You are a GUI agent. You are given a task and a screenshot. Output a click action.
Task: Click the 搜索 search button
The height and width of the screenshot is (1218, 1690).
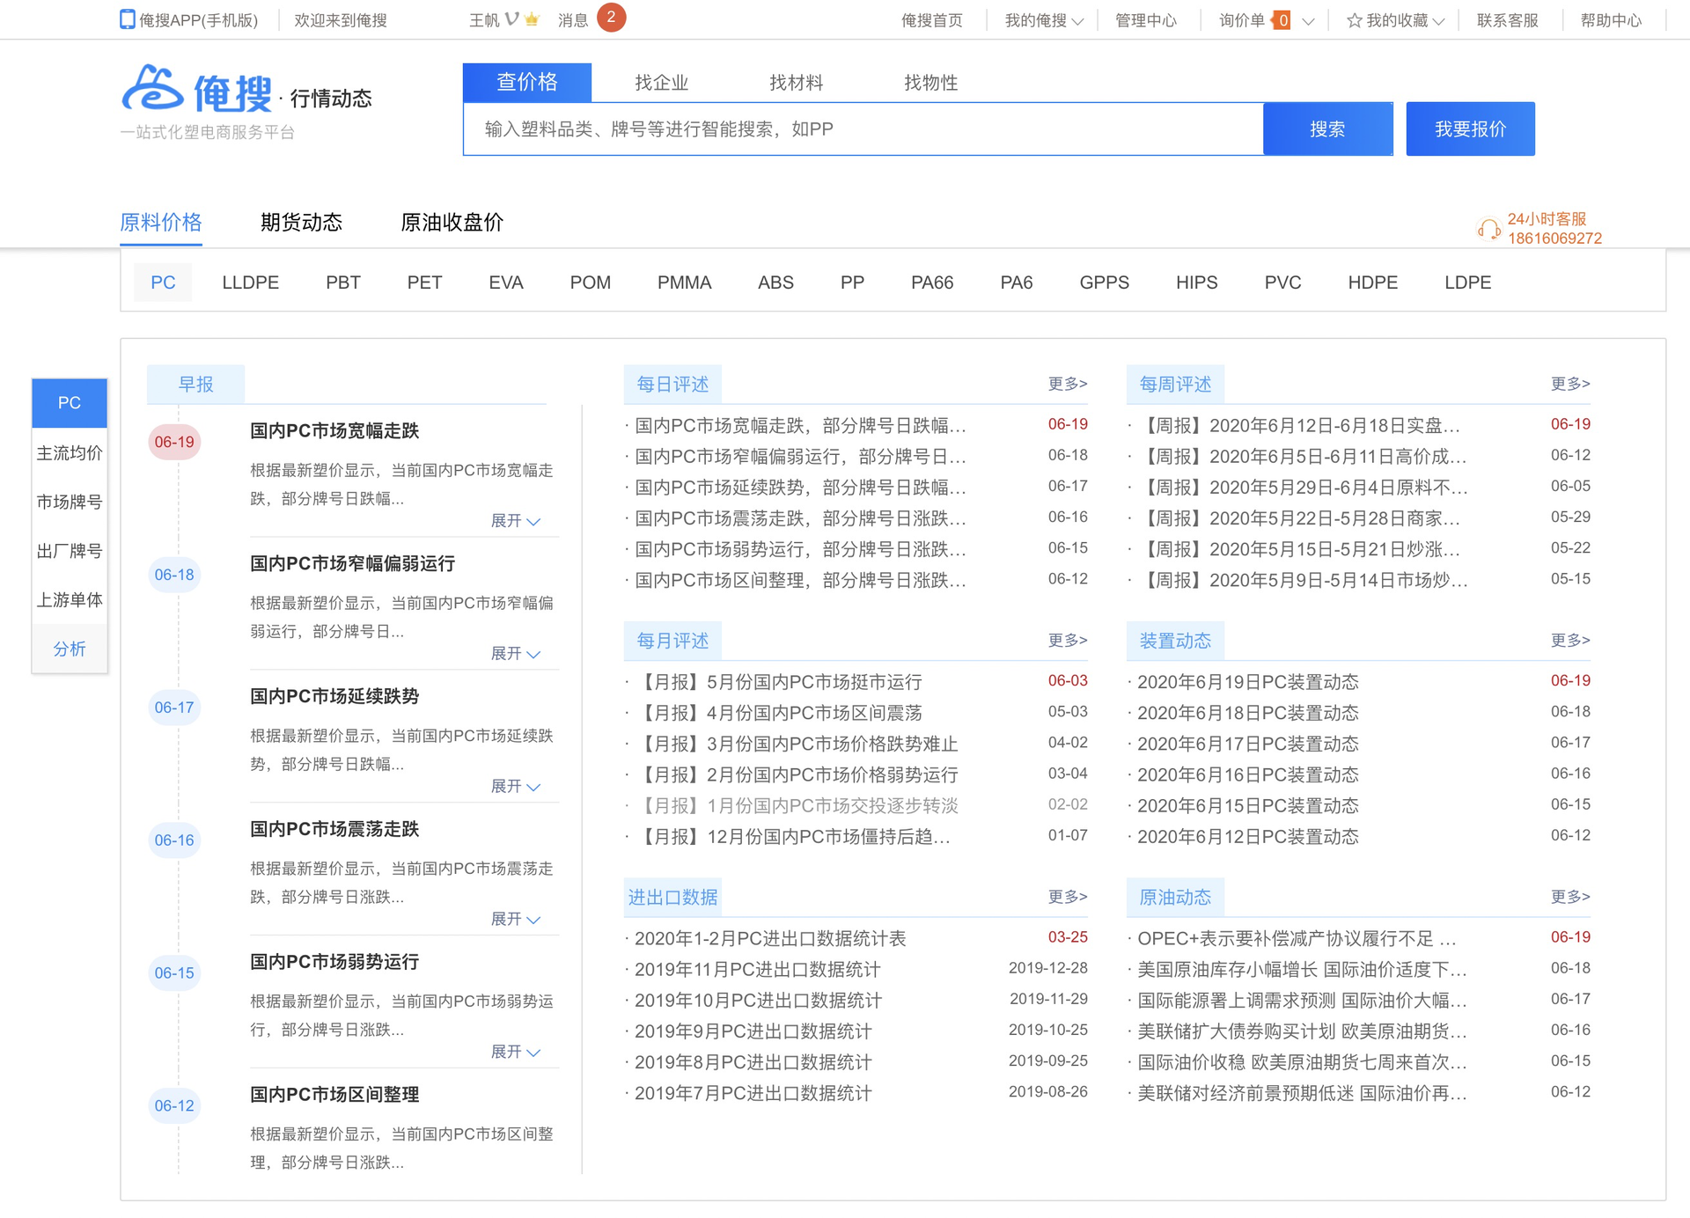[1326, 129]
